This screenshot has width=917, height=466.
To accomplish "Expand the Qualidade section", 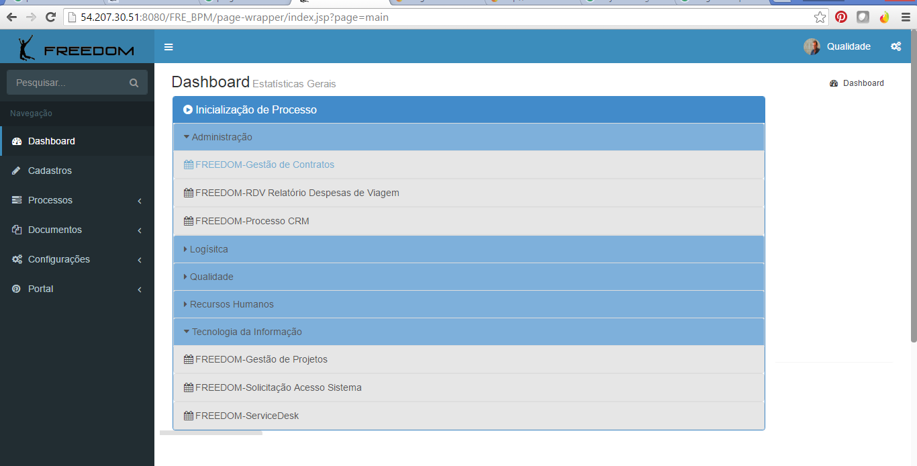I will pos(469,277).
